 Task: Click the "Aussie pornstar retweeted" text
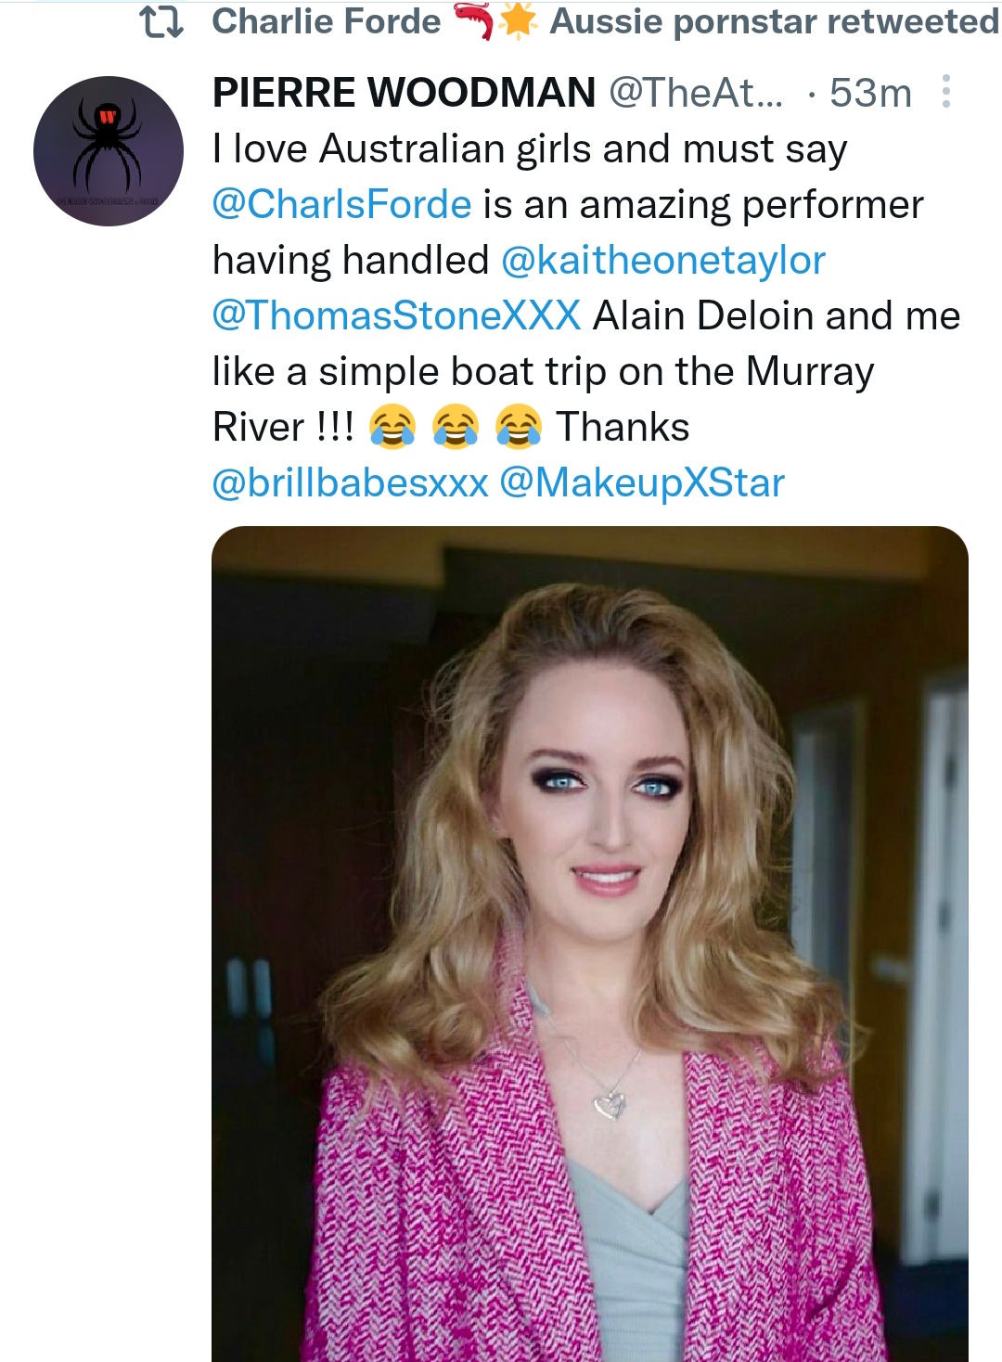click(x=774, y=21)
